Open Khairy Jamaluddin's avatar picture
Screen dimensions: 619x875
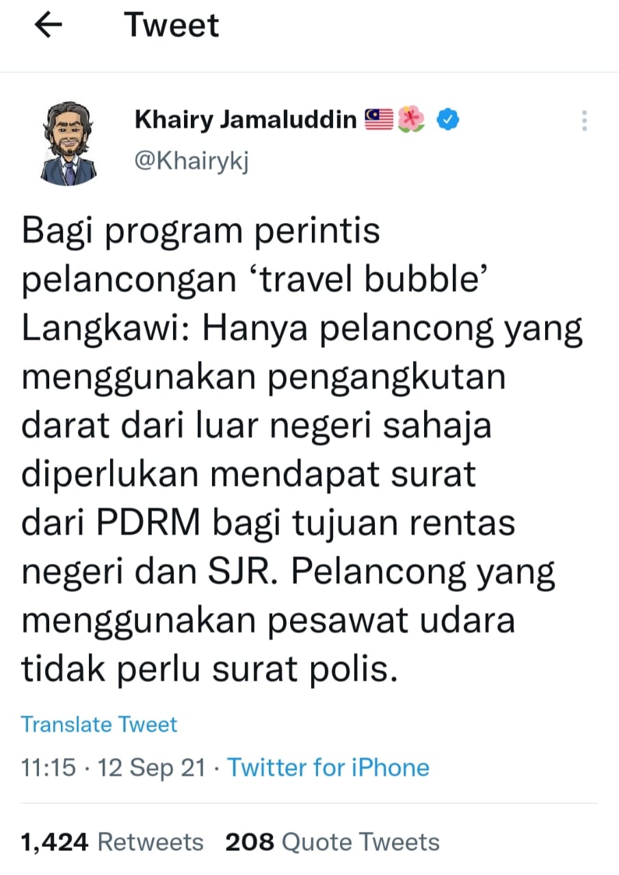[x=68, y=144]
